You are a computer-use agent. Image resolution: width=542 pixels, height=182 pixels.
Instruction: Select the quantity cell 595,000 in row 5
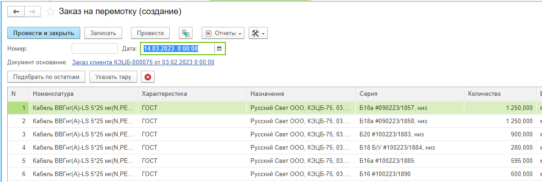(500, 161)
